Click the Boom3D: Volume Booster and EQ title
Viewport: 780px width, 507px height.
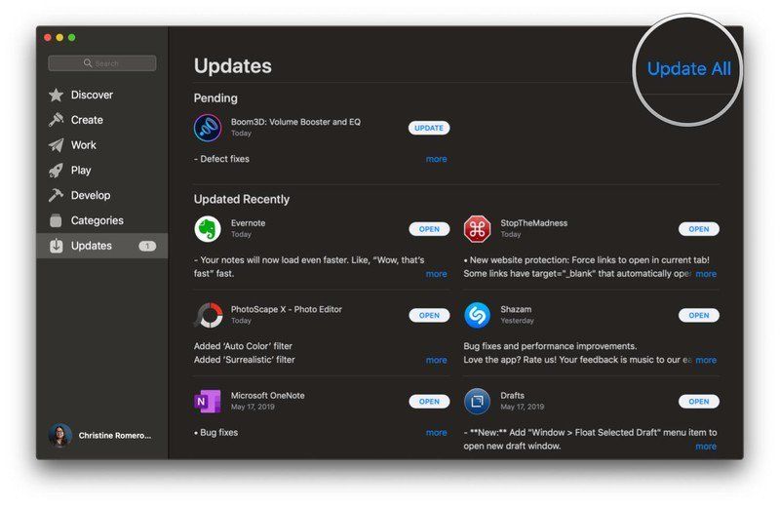295,122
